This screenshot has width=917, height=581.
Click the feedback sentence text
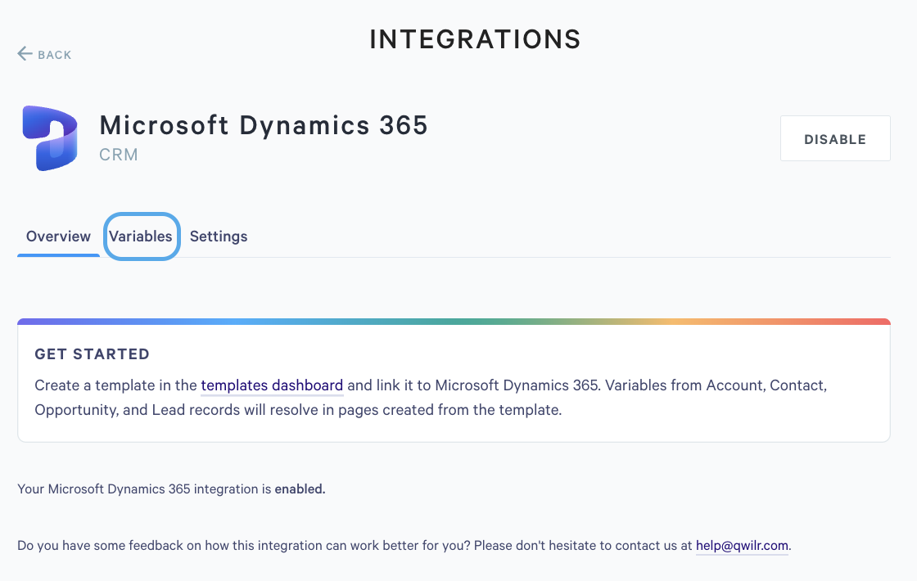pyautogui.click(x=404, y=545)
